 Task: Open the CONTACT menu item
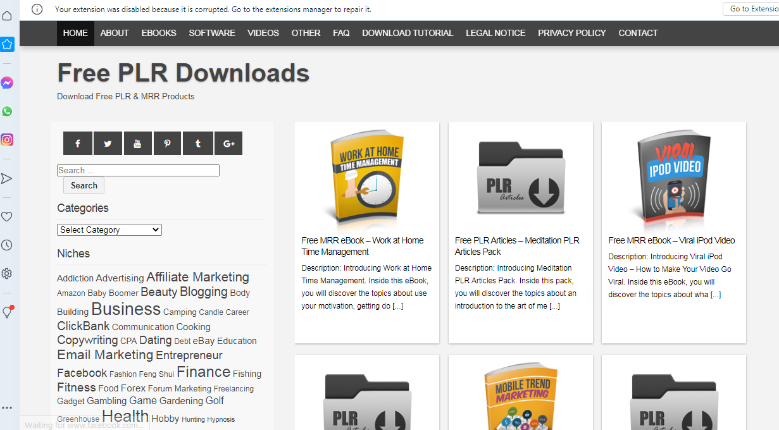(638, 33)
